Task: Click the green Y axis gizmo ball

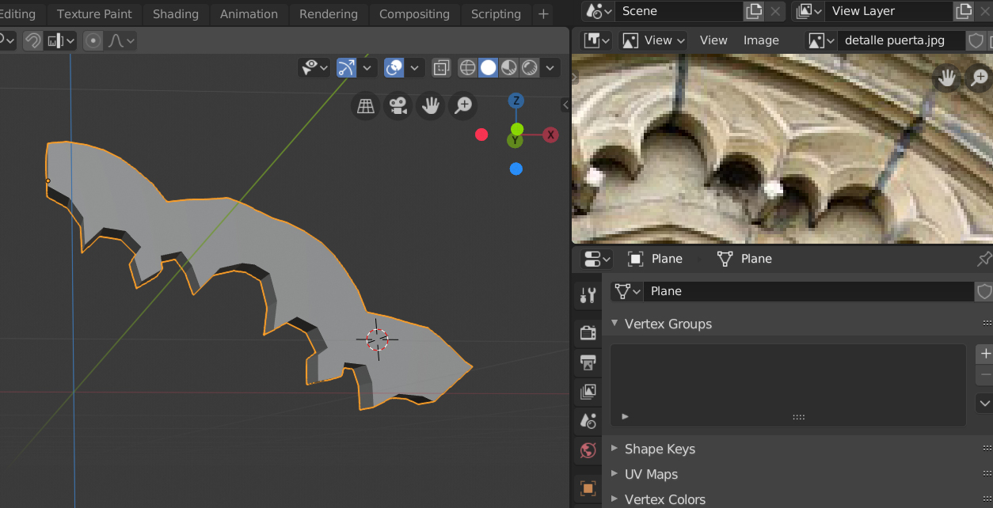Action: point(517,129)
